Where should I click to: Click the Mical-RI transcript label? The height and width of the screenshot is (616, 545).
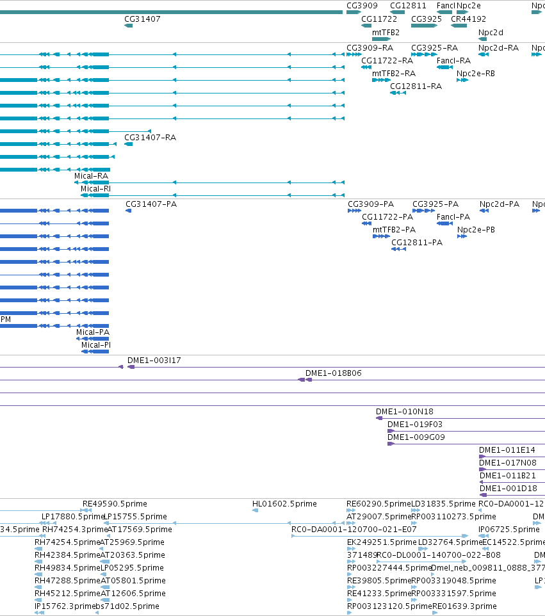coord(95,188)
